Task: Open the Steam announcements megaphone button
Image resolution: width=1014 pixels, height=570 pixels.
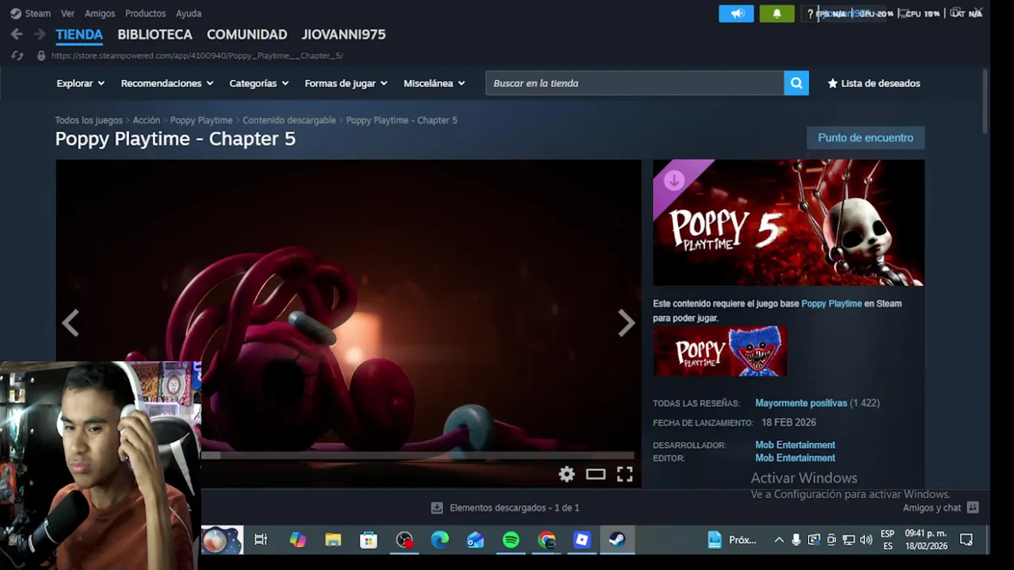Action: point(736,13)
